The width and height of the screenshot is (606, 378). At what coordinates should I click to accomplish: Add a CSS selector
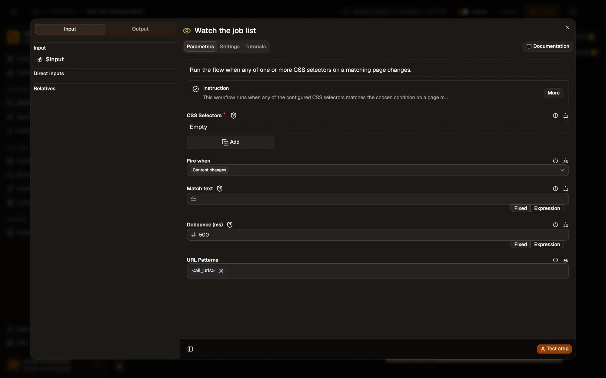click(230, 142)
